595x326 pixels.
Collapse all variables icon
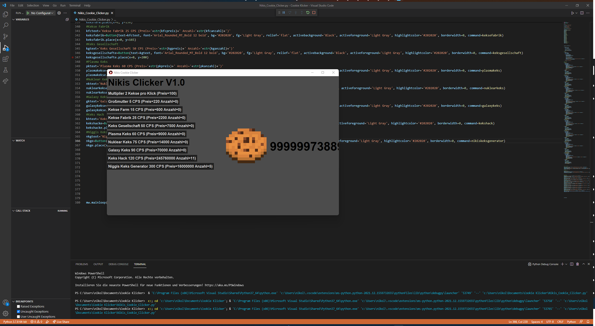pyautogui.click(x=67, y=20)
